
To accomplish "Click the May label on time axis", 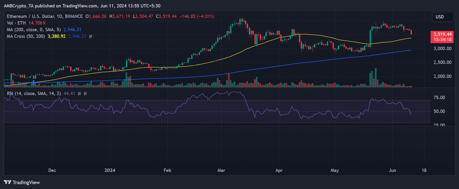I will 335,170.
